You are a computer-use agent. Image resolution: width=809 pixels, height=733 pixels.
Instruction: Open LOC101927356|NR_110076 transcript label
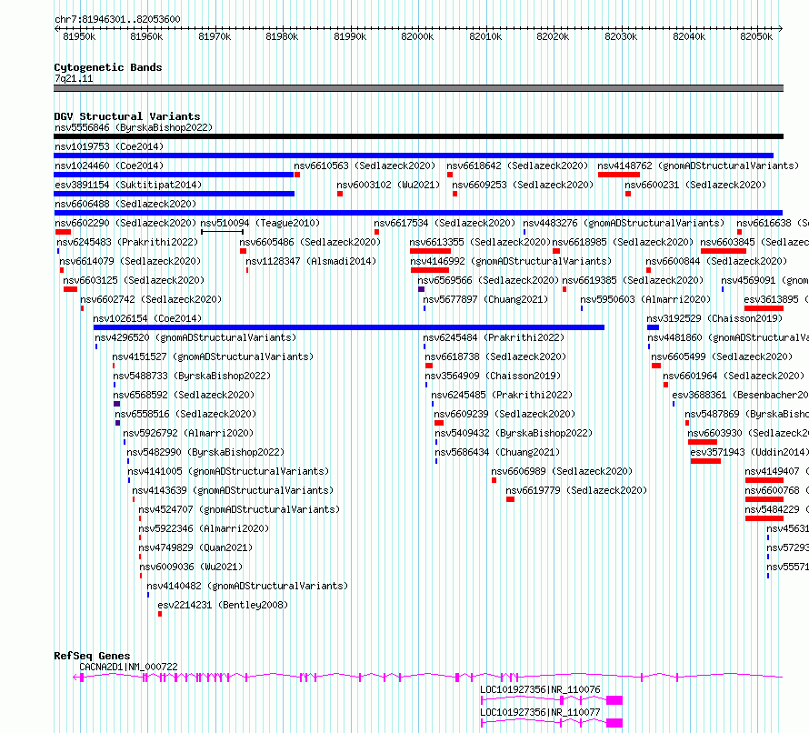click(x=540, y=689)
